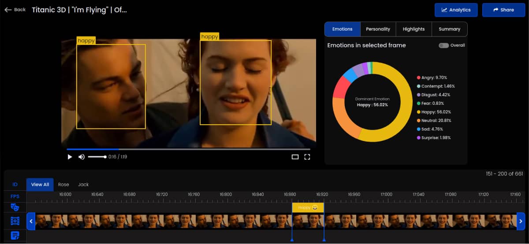Image resolution: width=529 pixels, height=244 pixels.
Task: Click the Share button
Action: [503, 10]
